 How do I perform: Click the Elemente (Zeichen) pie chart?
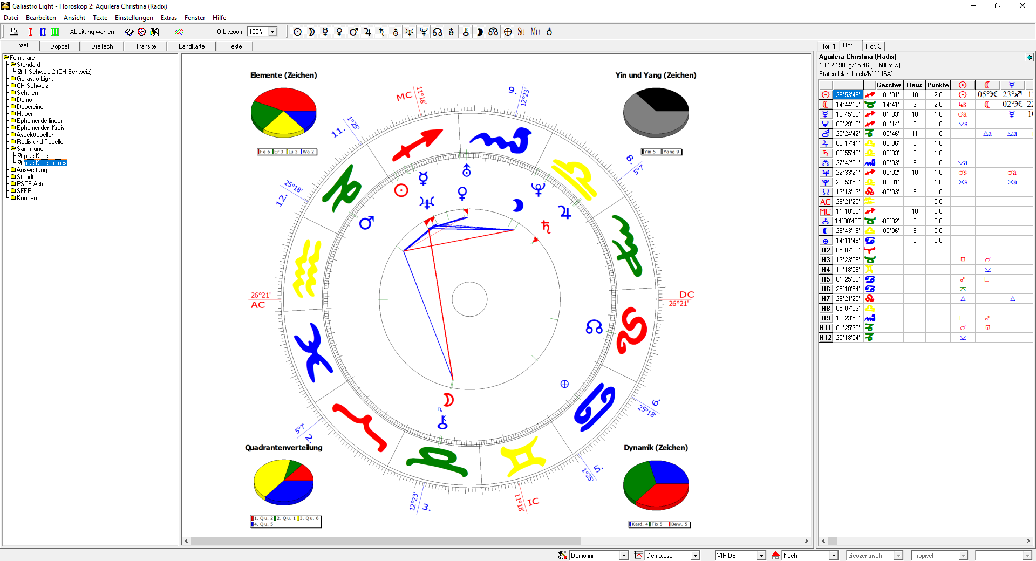point(284,113)
